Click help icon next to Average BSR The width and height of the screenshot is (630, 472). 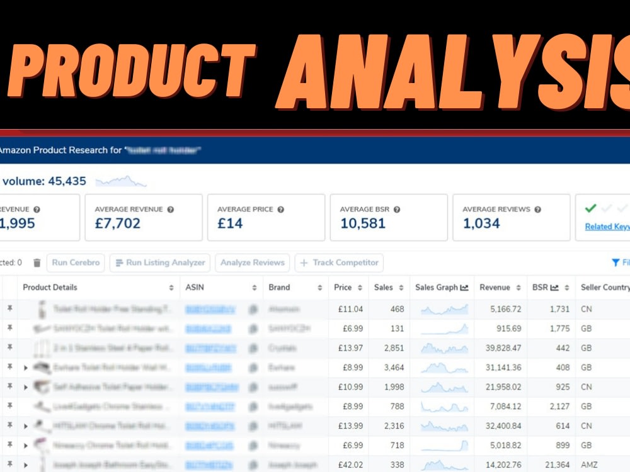tap(396, 210)
